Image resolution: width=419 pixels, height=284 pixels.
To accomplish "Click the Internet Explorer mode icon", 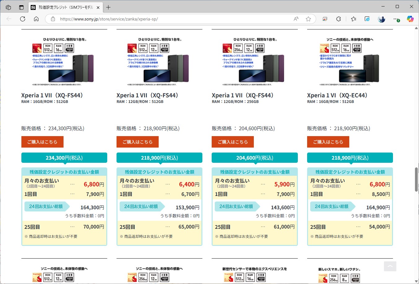I will coord(367,19).
